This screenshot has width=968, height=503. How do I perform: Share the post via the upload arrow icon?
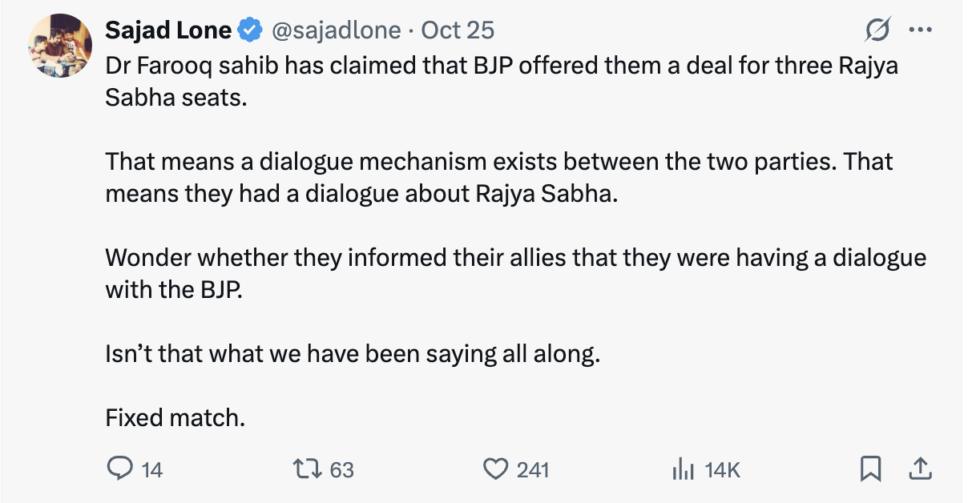click(921, 468)
